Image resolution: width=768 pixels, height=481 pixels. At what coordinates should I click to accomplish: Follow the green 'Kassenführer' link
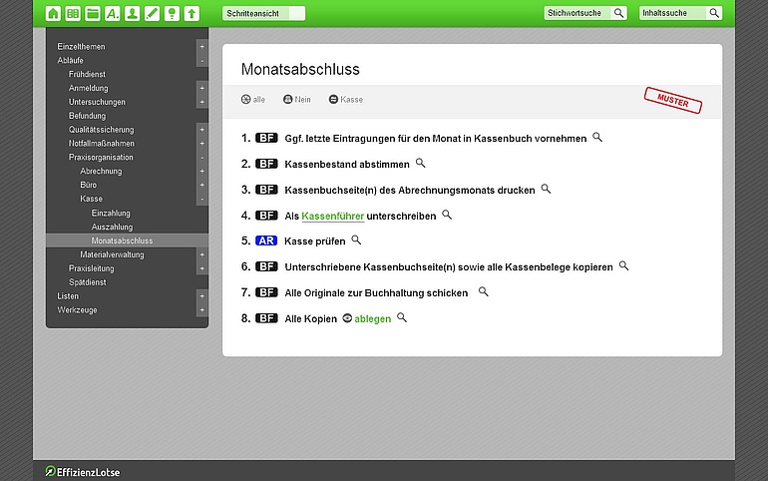(332, 216)
